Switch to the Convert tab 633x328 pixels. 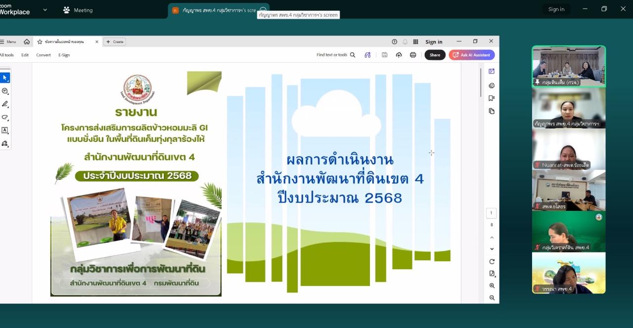point(43,55)
